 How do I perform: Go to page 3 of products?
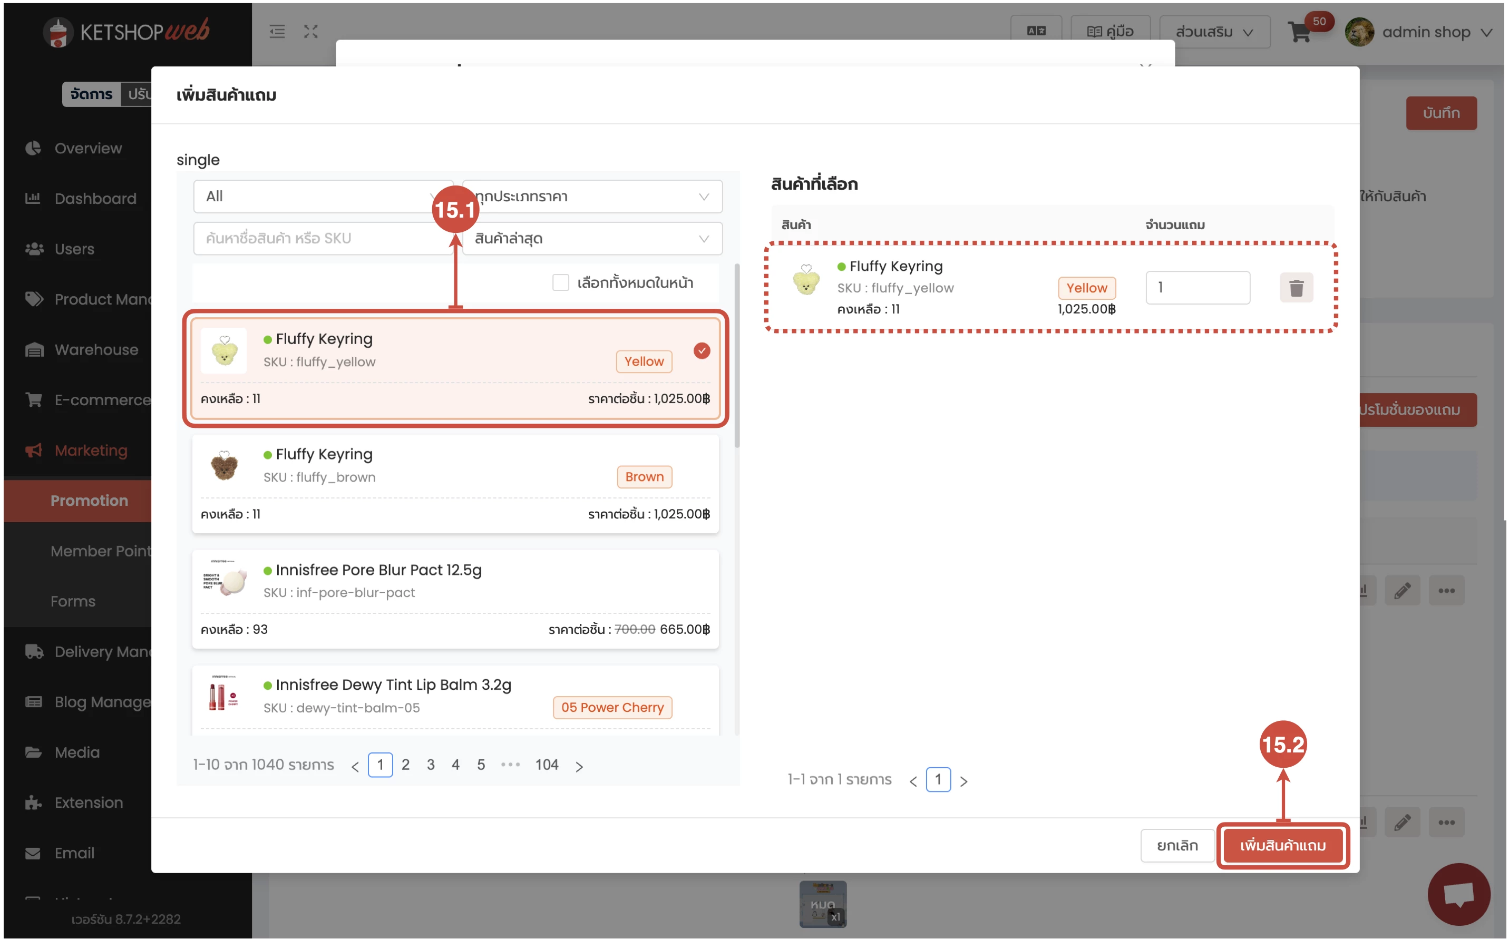(x=430, y=765)
